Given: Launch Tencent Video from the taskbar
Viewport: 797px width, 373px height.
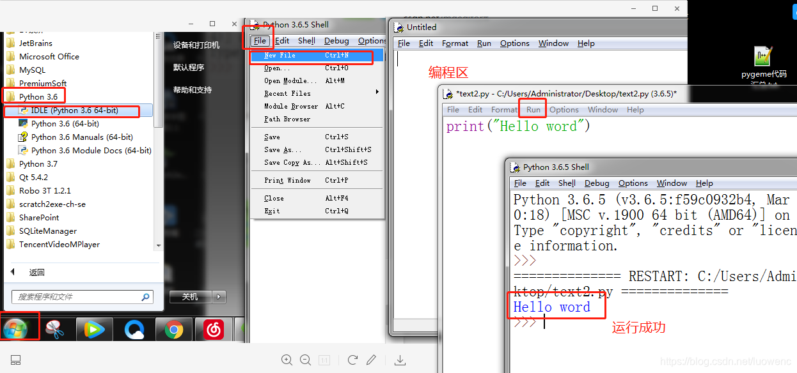Looking at the screenshot, I should coord(95,330).
